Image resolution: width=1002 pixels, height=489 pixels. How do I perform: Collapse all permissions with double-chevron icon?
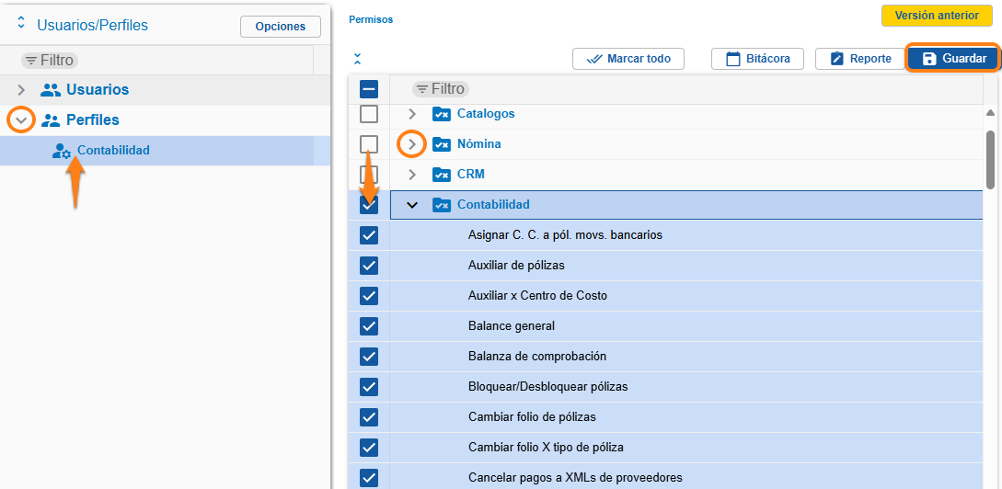[x=358, y=59]
